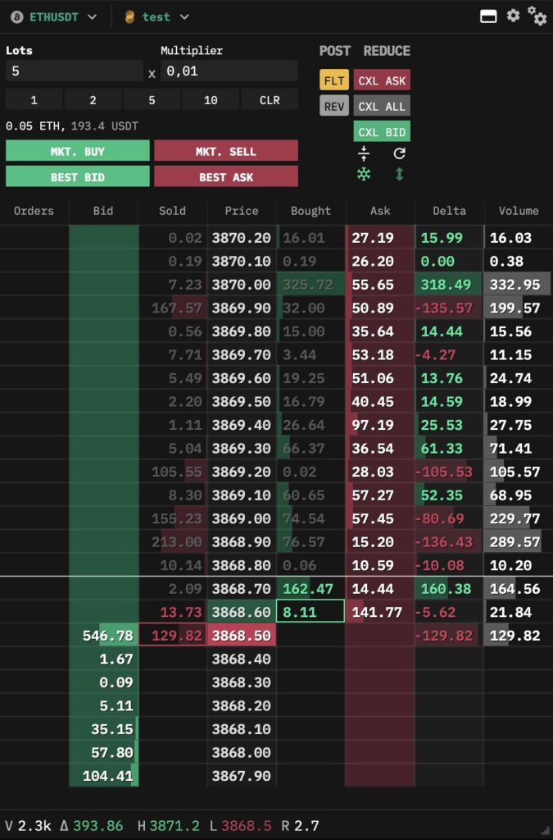Click the center-on-price compress icon

[364, 153]
